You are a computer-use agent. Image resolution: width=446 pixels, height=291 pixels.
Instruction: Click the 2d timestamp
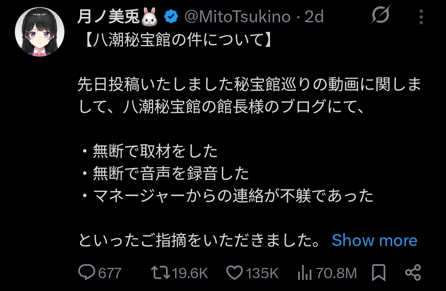point(314,17)
